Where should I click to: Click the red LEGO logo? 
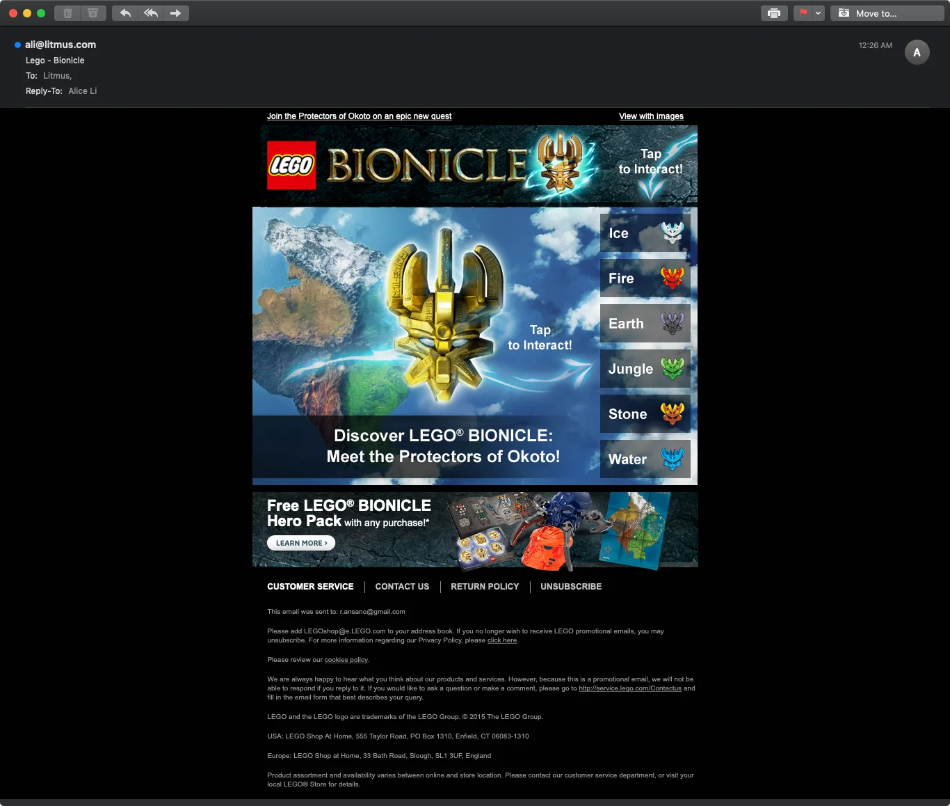pos(291,165)
